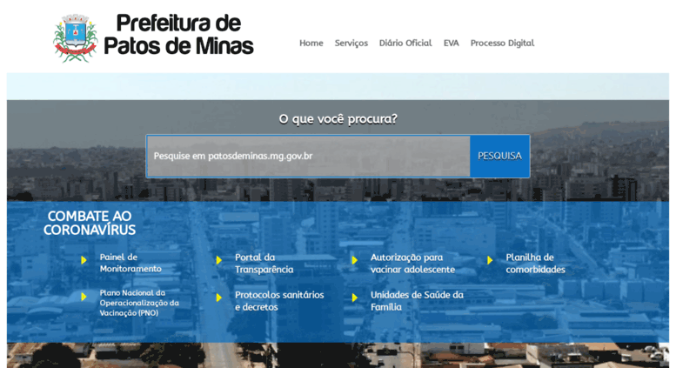Click yellow arrow beside Plano Nacional da Operacionalização

click(x=84, y=297)
